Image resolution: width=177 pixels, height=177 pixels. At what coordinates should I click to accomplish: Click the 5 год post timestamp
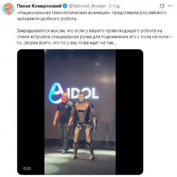point(114,6)
